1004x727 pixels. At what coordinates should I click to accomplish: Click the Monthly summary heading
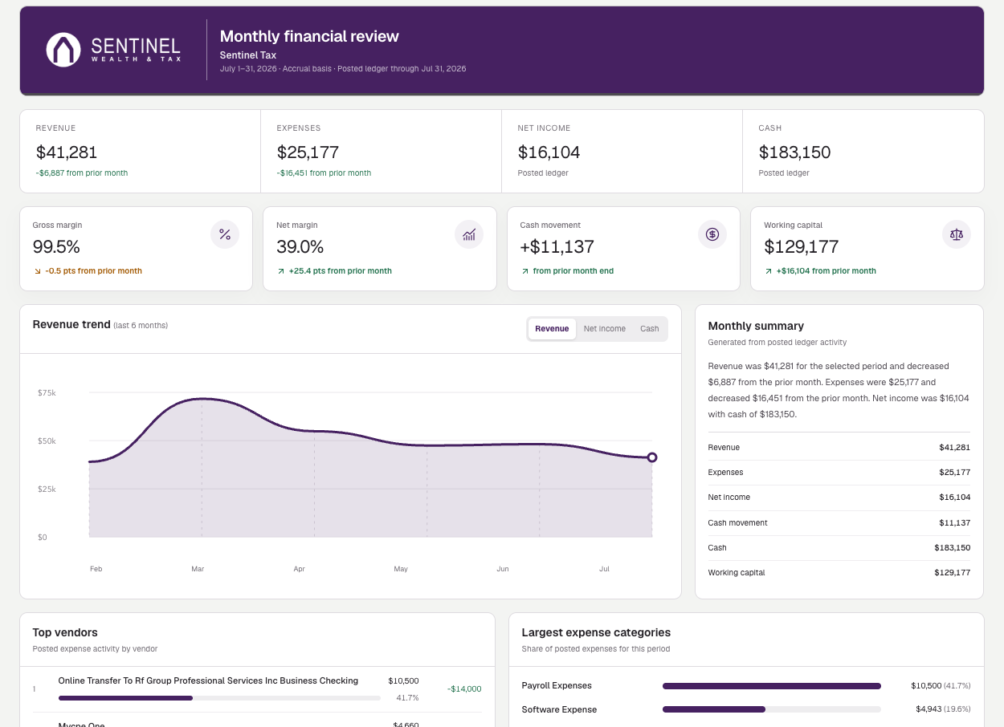(756, 326)
